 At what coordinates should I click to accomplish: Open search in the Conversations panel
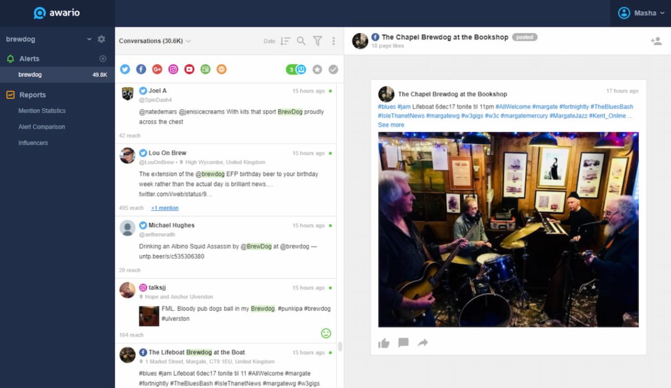coord(301,41)
